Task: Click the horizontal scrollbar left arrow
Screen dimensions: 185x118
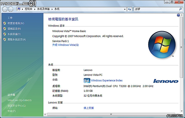Action: coord(45,115)
